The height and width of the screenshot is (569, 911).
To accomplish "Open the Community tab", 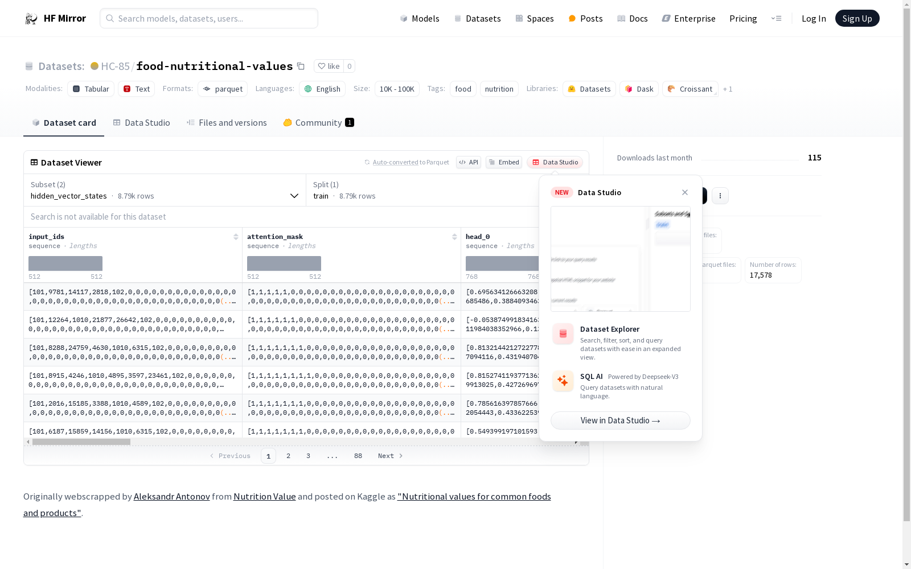I will click(319, 122).
